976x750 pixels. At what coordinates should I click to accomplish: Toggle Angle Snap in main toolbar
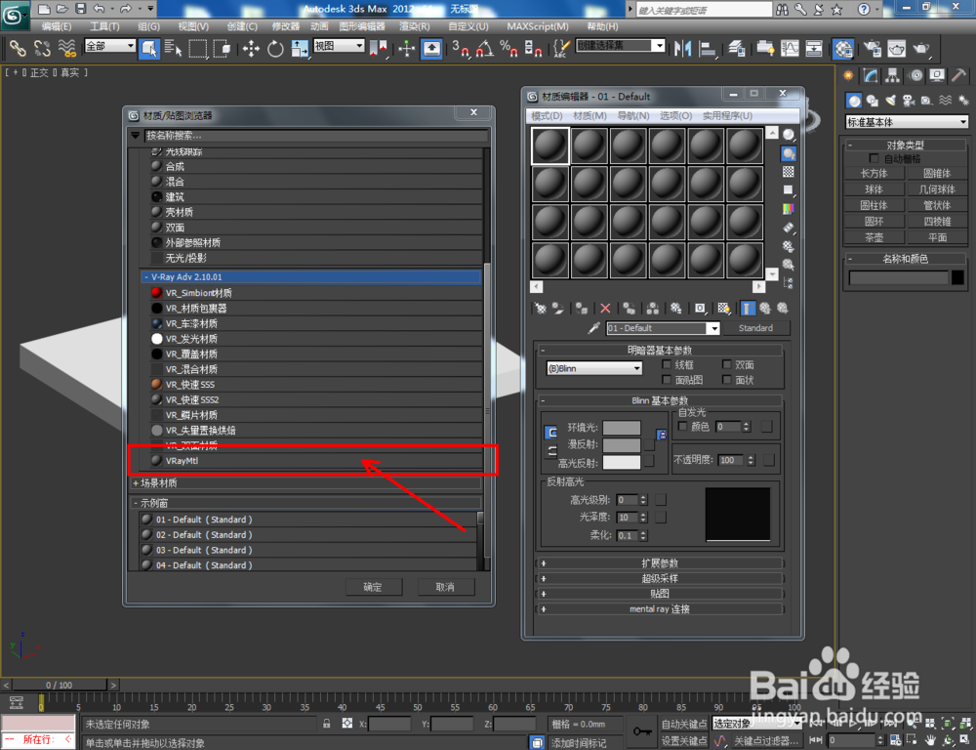pos(485,48)
